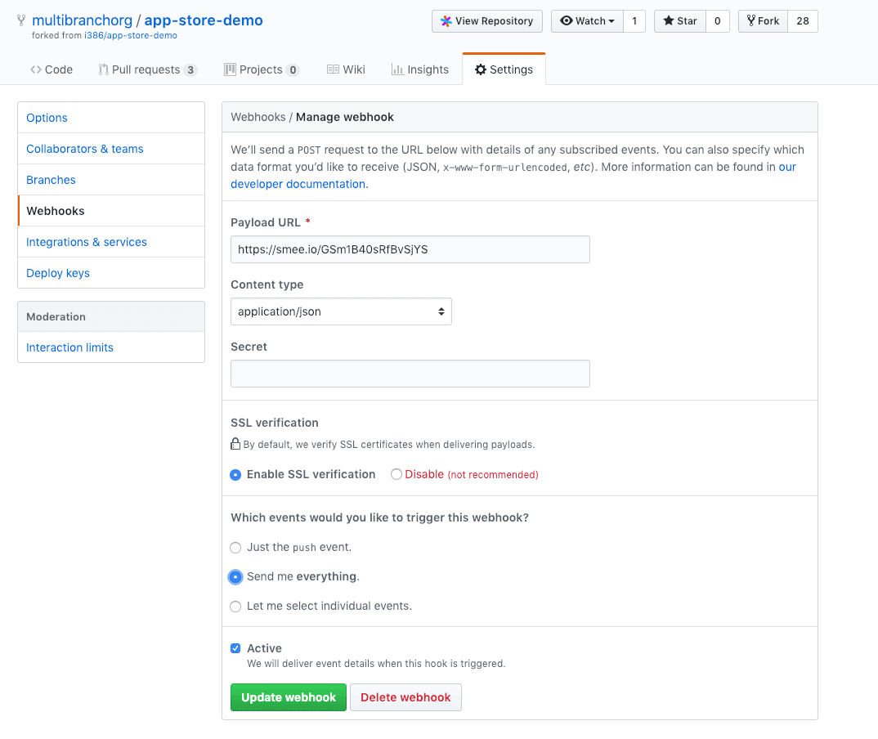Click the fork icon in the Fork button
878x739 pixels.
pyautogui.click(x=750, y=20)
